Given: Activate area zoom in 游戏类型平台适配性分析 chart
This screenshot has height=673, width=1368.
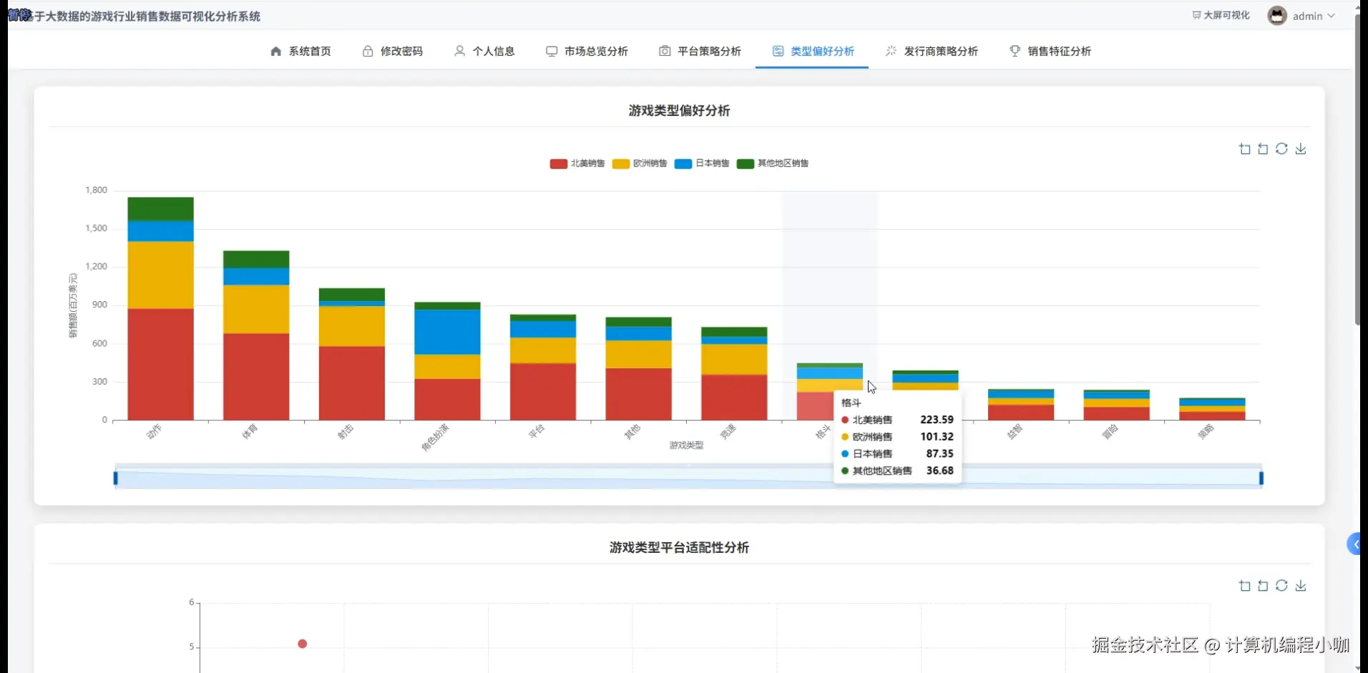Looking at the screenshot, I should pos(1245,586).
